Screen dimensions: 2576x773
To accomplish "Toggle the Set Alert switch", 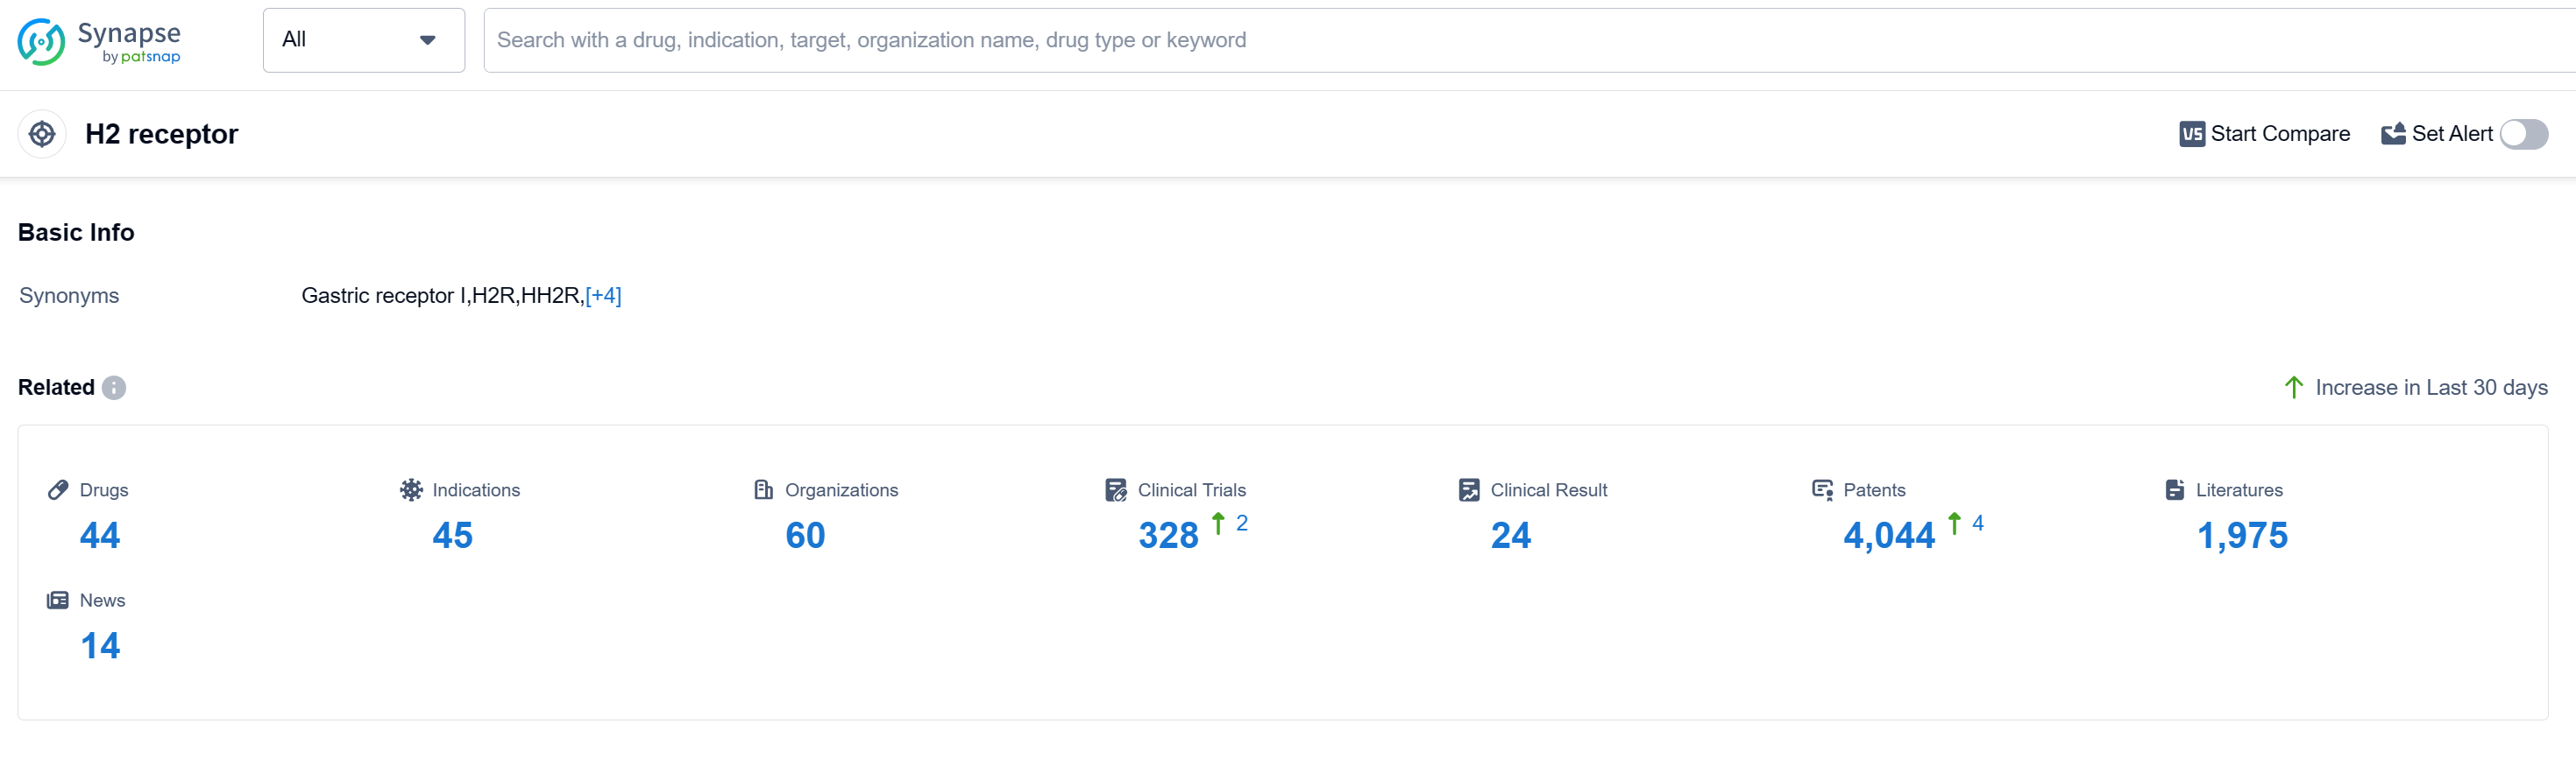I will pyautogui.click(x=2523, y=134).
